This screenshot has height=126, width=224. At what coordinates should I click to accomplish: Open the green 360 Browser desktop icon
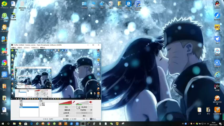4,17
